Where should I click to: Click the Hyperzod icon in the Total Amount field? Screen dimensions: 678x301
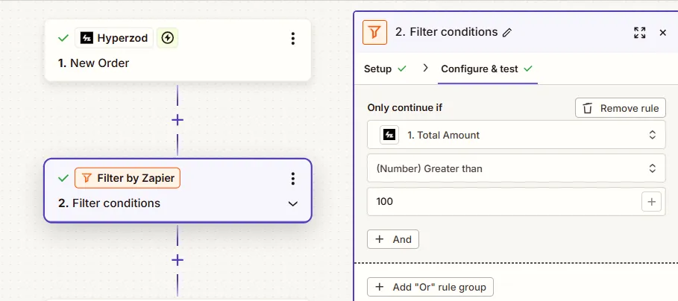click(389, 135)
